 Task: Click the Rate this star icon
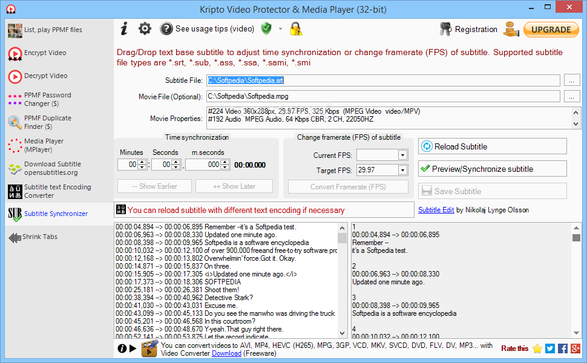[x=537, y=348]
